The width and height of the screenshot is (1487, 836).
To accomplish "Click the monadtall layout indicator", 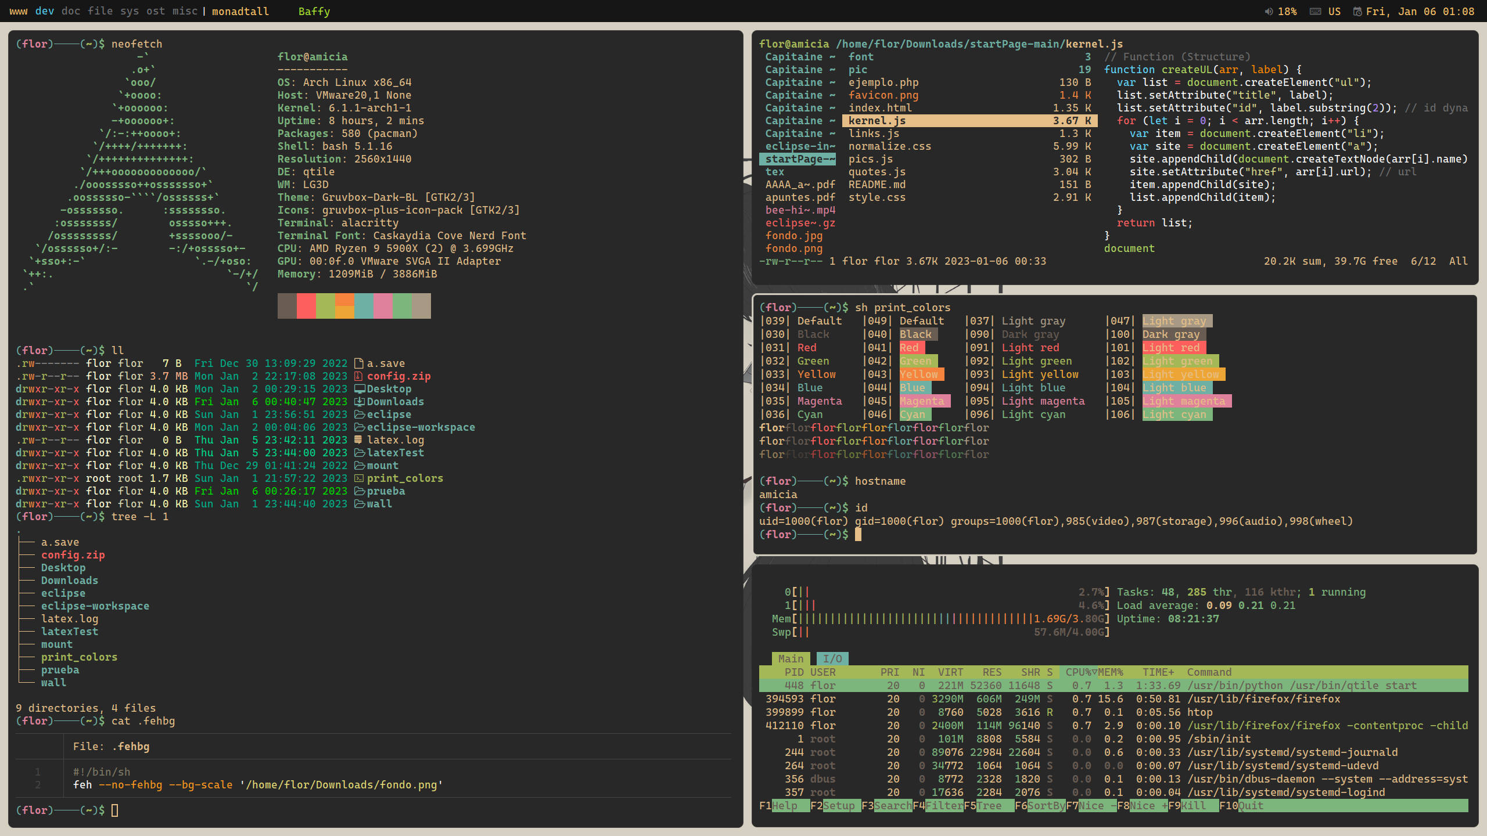I will click(x=240, y=11).
